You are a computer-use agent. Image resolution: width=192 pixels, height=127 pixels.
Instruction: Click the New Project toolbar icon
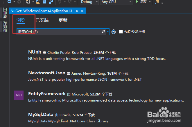28,2
